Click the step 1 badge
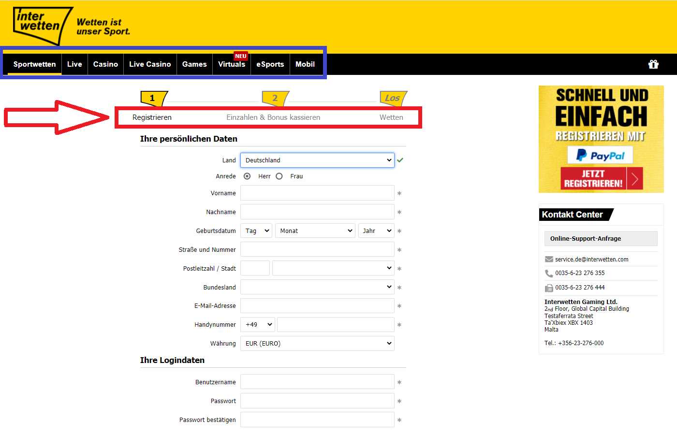Image resolution: width=677 pixels, height=435 pixels. pyautogui.click(x=153, y=98)
